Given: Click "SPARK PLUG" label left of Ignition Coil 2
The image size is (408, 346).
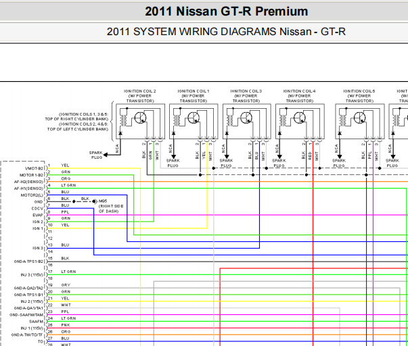Looking at the screenshot, I should (96, 155).
